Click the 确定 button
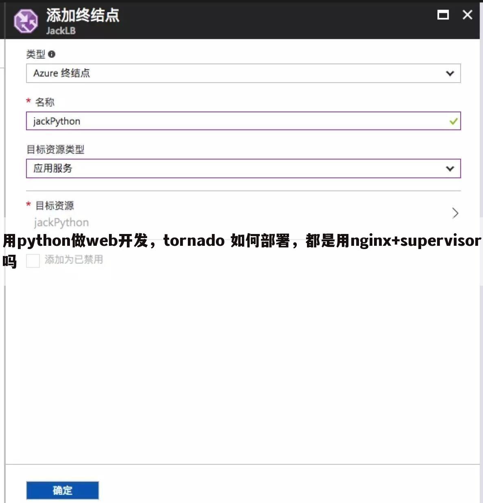This screenshot has height=503, width=483. click(63, 490)
